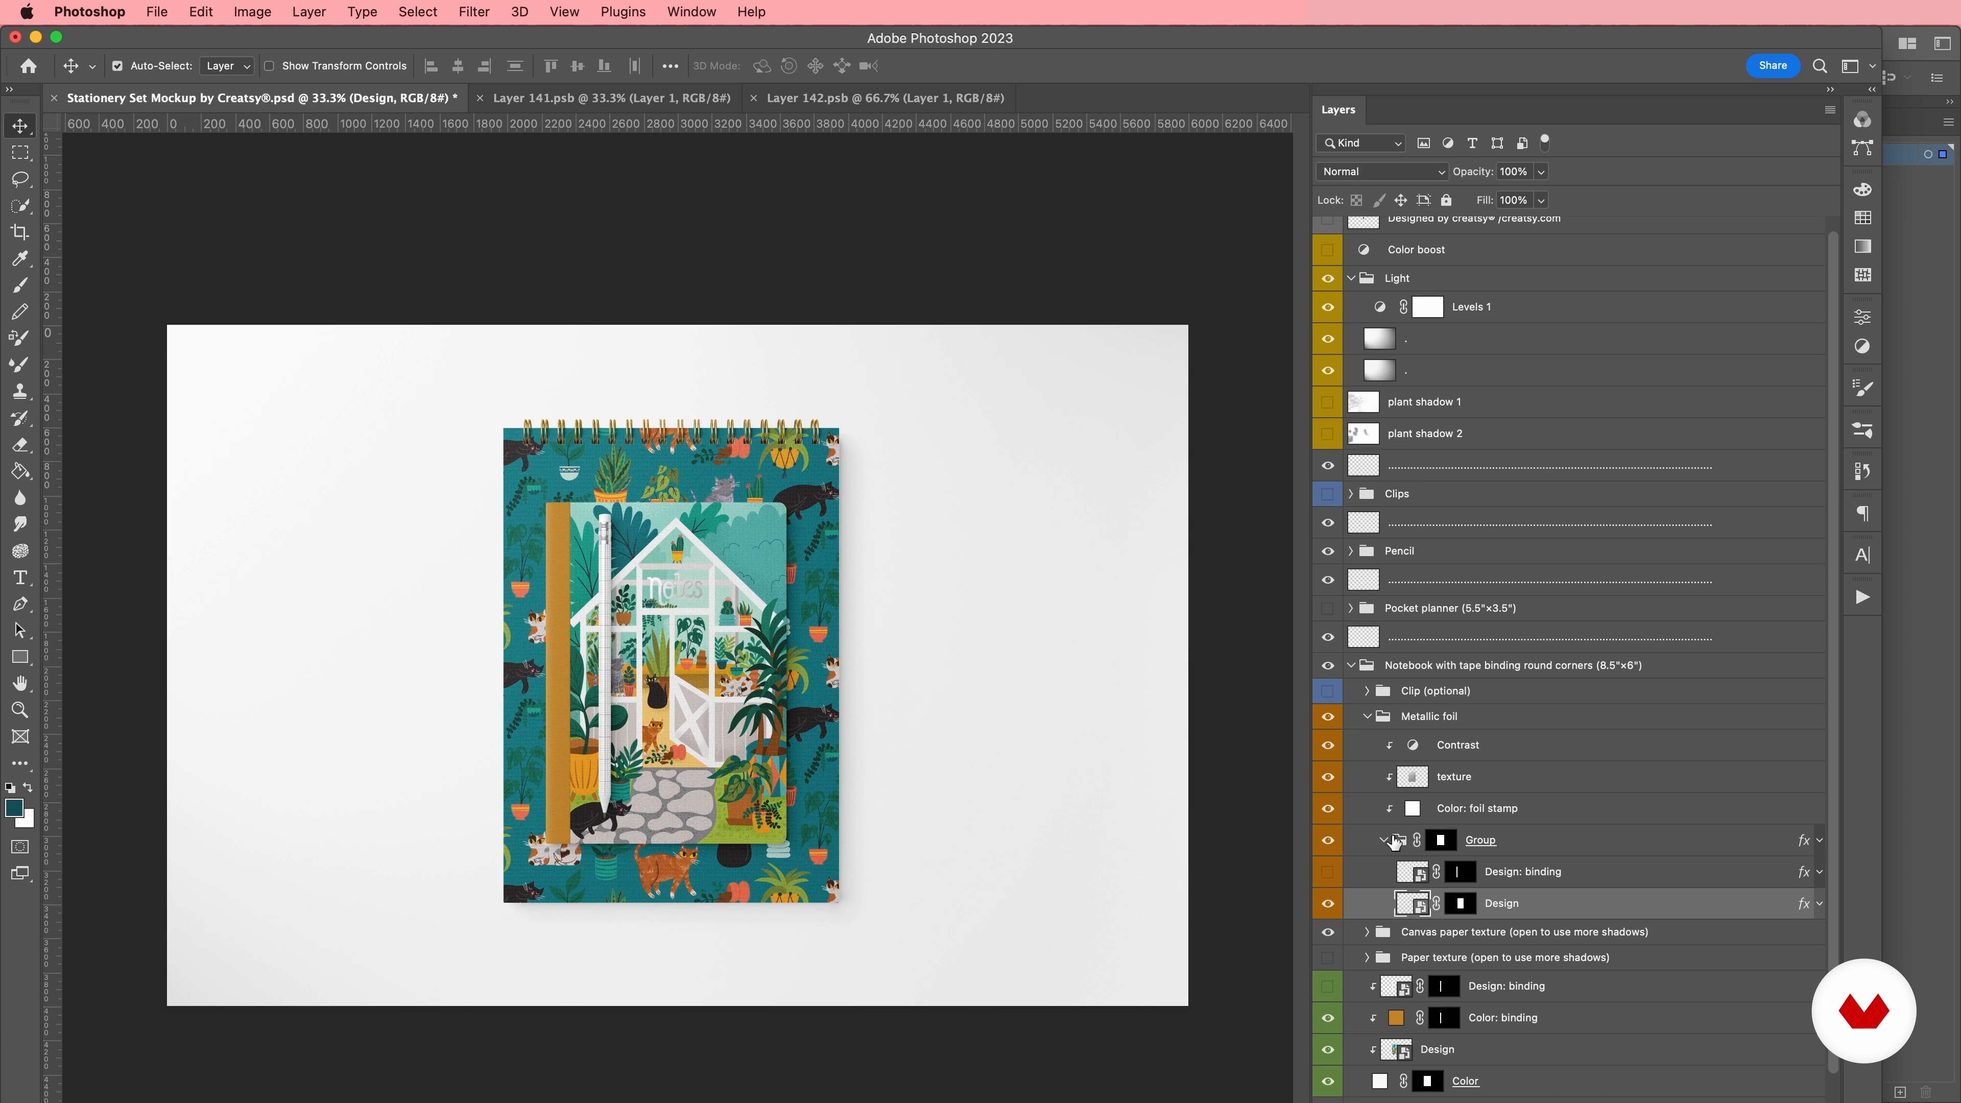Show the plant shadow 1 layer
Screen dimensions: 1961x1103
[1328, 402]
